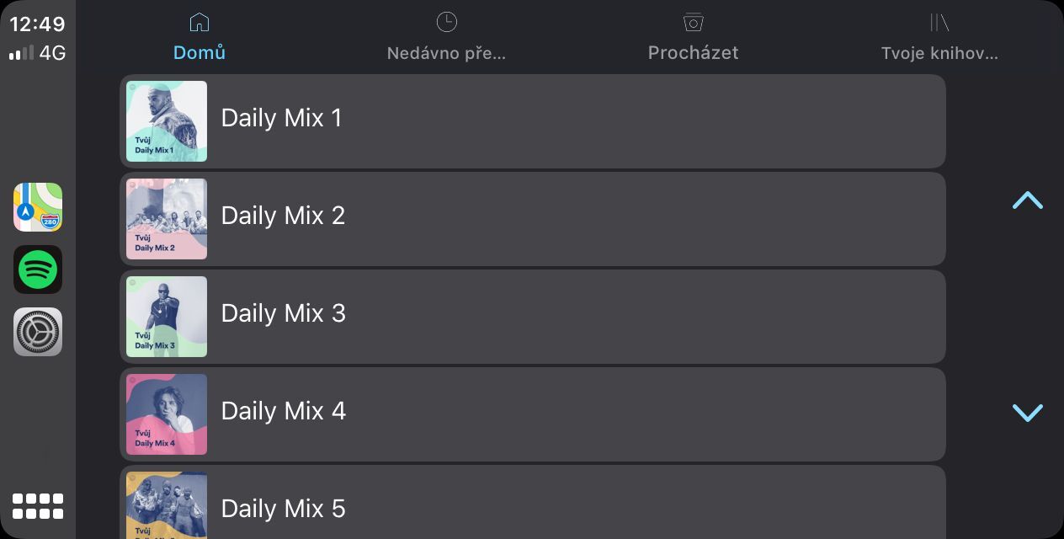The height and width of the screenshot is (539, 1064).
Task: Open Settings from the sidebar gear icon
Action: coord(38,332)
